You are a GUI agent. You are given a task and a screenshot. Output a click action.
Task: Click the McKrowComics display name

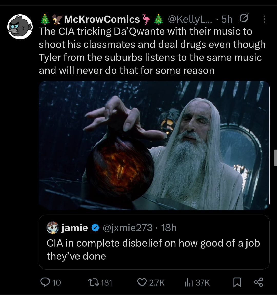point(102,19)
